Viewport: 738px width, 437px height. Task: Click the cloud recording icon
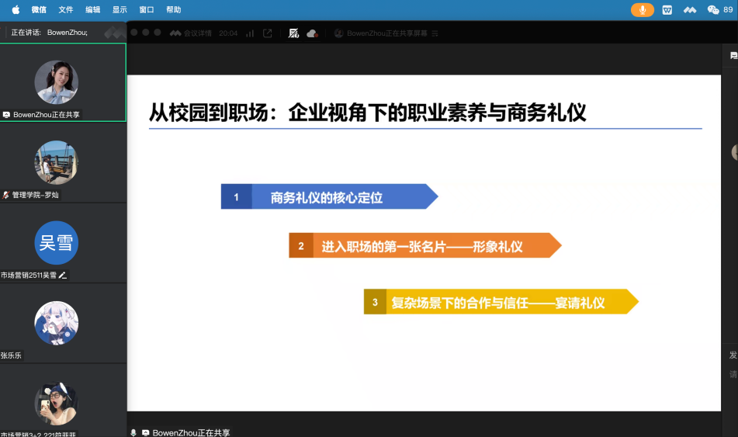312,33
